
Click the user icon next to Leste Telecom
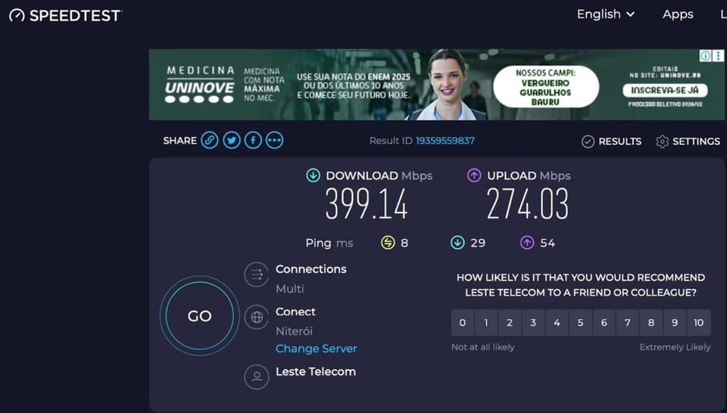[257, 377]
